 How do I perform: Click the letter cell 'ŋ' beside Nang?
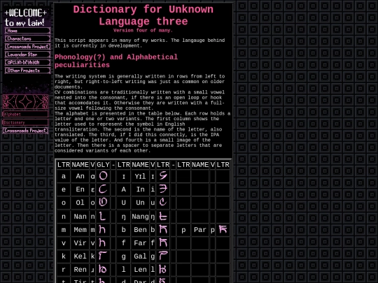tap(124, 217)
